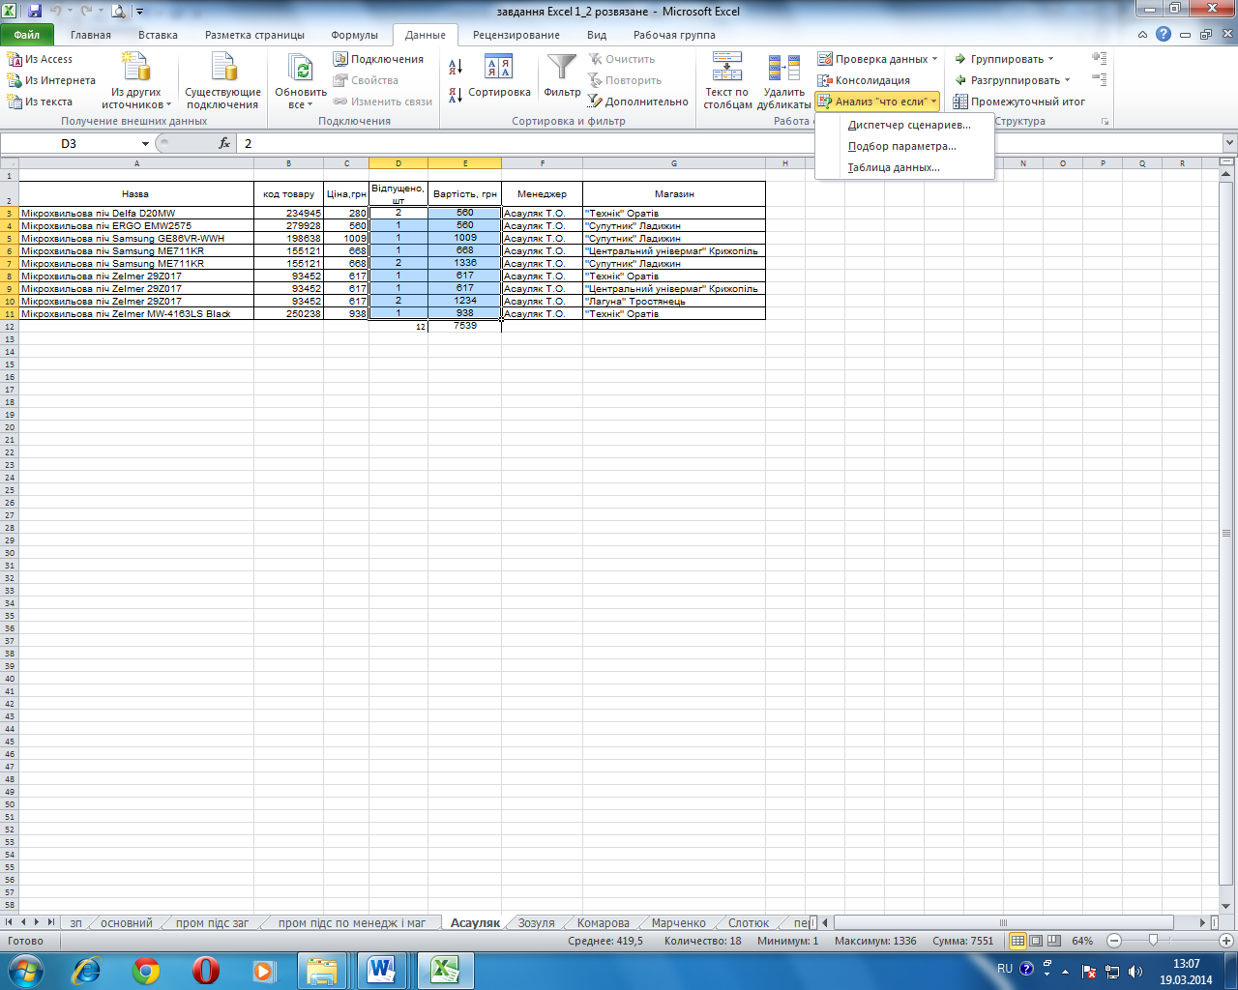Click the 64% zoom level button
1238x990 pixels.
tap(1082, 941)
